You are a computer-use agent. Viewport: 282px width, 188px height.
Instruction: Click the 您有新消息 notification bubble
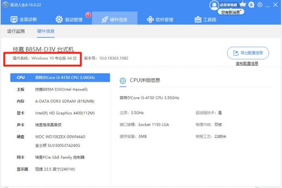(231, 12)
